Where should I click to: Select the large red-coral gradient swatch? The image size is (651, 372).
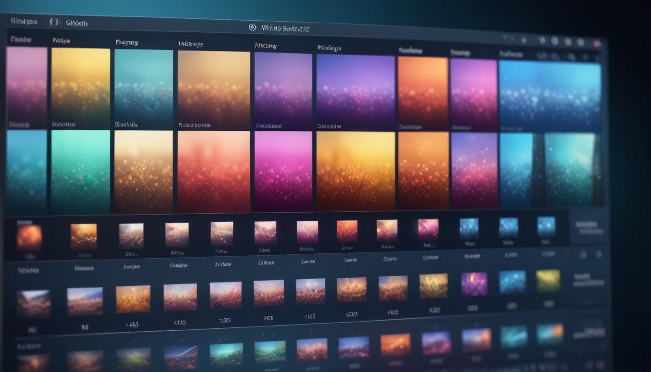click(214, 171)
